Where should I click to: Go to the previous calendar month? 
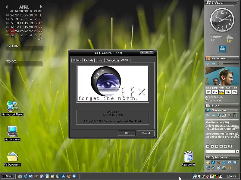[7, 7]
